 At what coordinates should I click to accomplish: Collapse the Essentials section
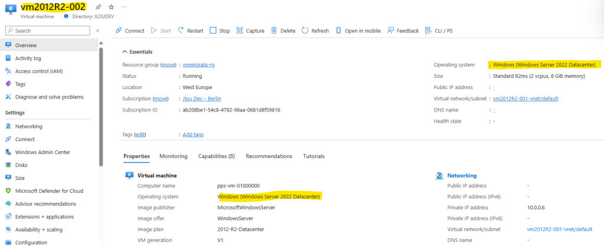[137, 51]
